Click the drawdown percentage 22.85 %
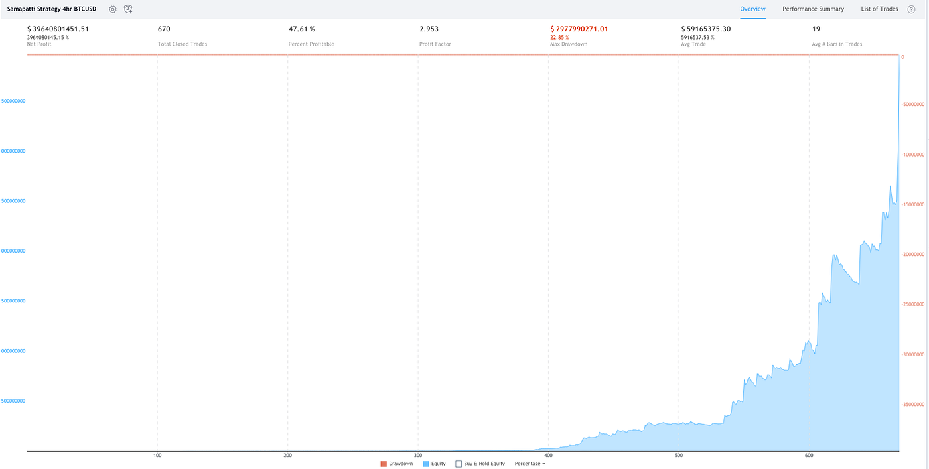This screenshot has width=929, height=469. click(x=559, y=37)
